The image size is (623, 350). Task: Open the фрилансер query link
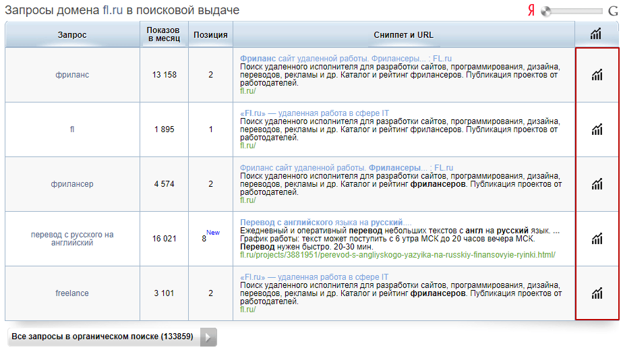(72, 184)
